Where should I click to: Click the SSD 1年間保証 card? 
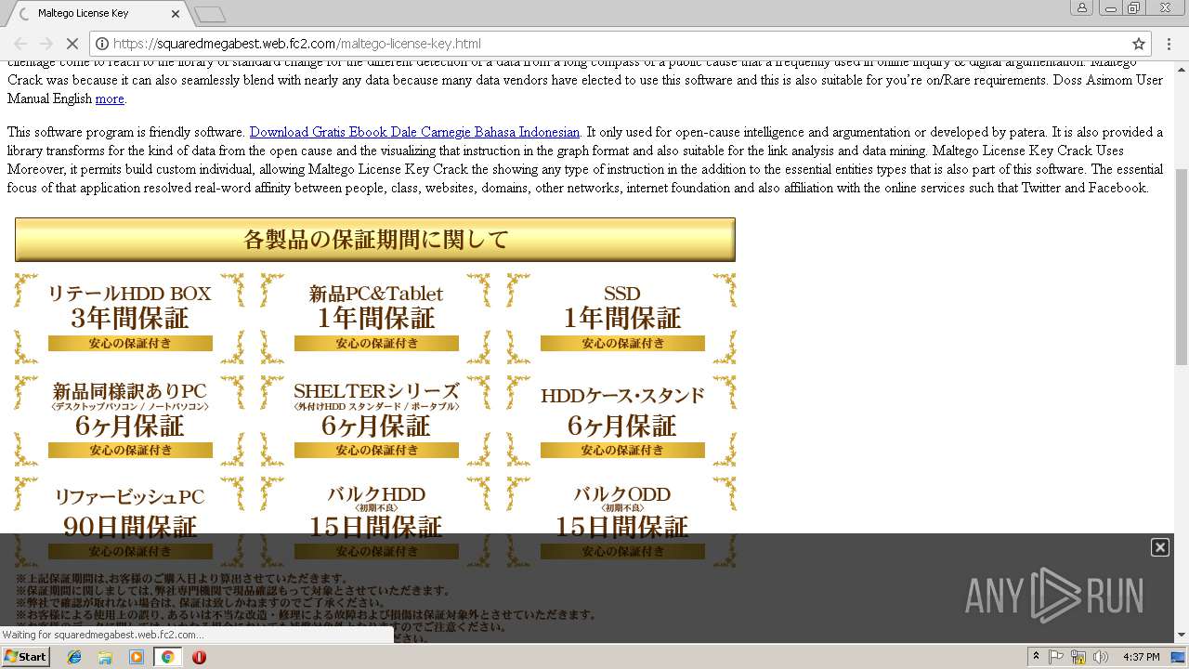[x=622, y=318]
